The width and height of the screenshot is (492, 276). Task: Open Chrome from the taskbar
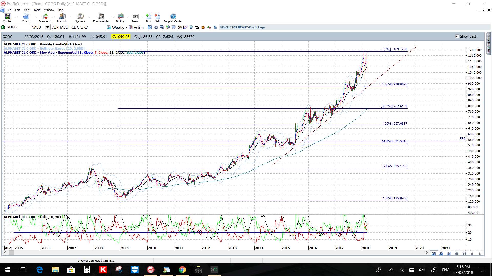click(182, 270)
